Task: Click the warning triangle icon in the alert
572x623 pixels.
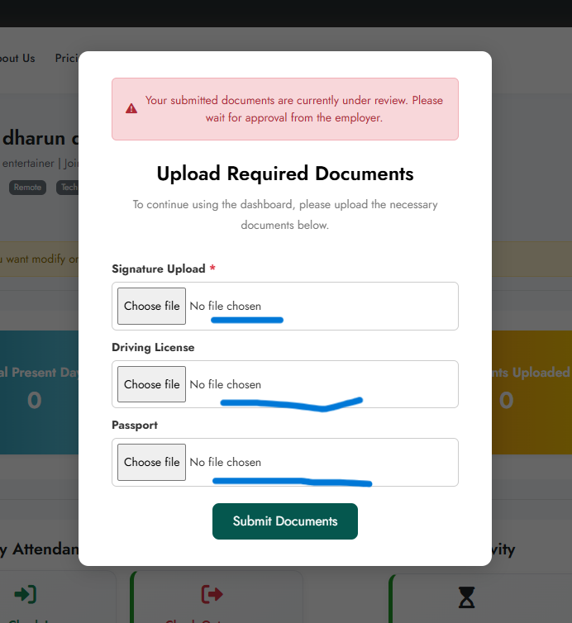Action: point(131,109)
